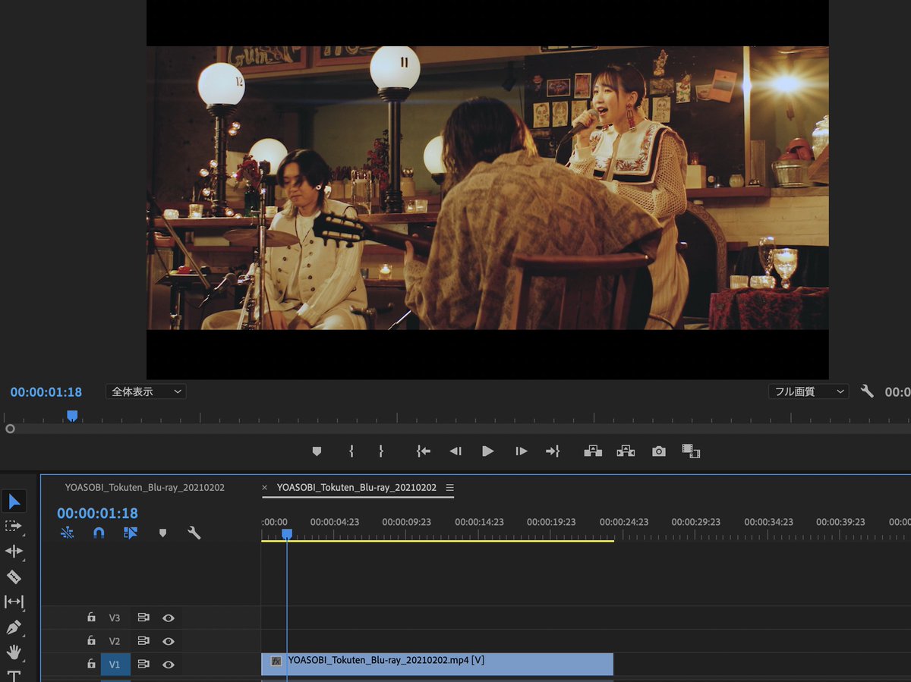
Task: Select YOASOBI_Tokuten_Blu-ray_20210202.mp4 clip on V1
Action: [437, 664]
